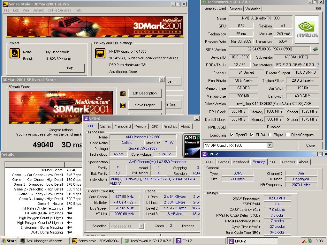Switch to 3DMark2001 taskbar item
This screenshot has width=327, height=245.
[x=96, y=241]
